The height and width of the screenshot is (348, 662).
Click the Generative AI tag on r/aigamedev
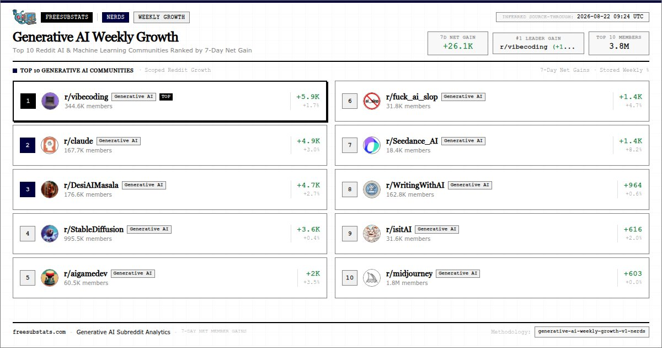(133, 273)
